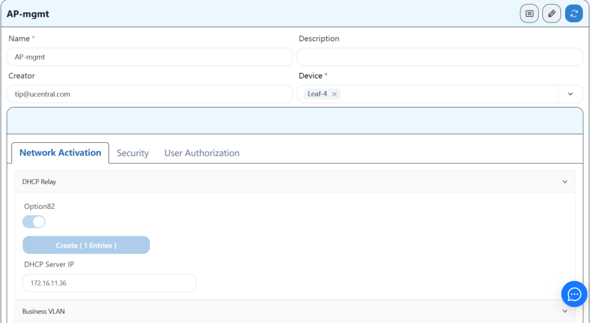Click the DHCP Server IP field

pos(109,283)
